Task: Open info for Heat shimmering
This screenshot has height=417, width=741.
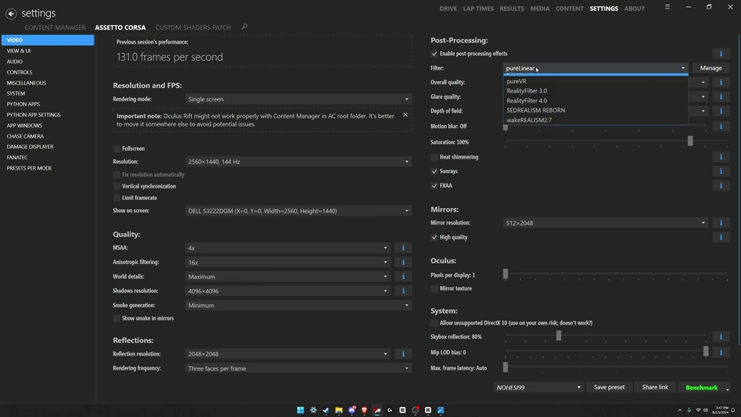Action: [x=721, y=157]
